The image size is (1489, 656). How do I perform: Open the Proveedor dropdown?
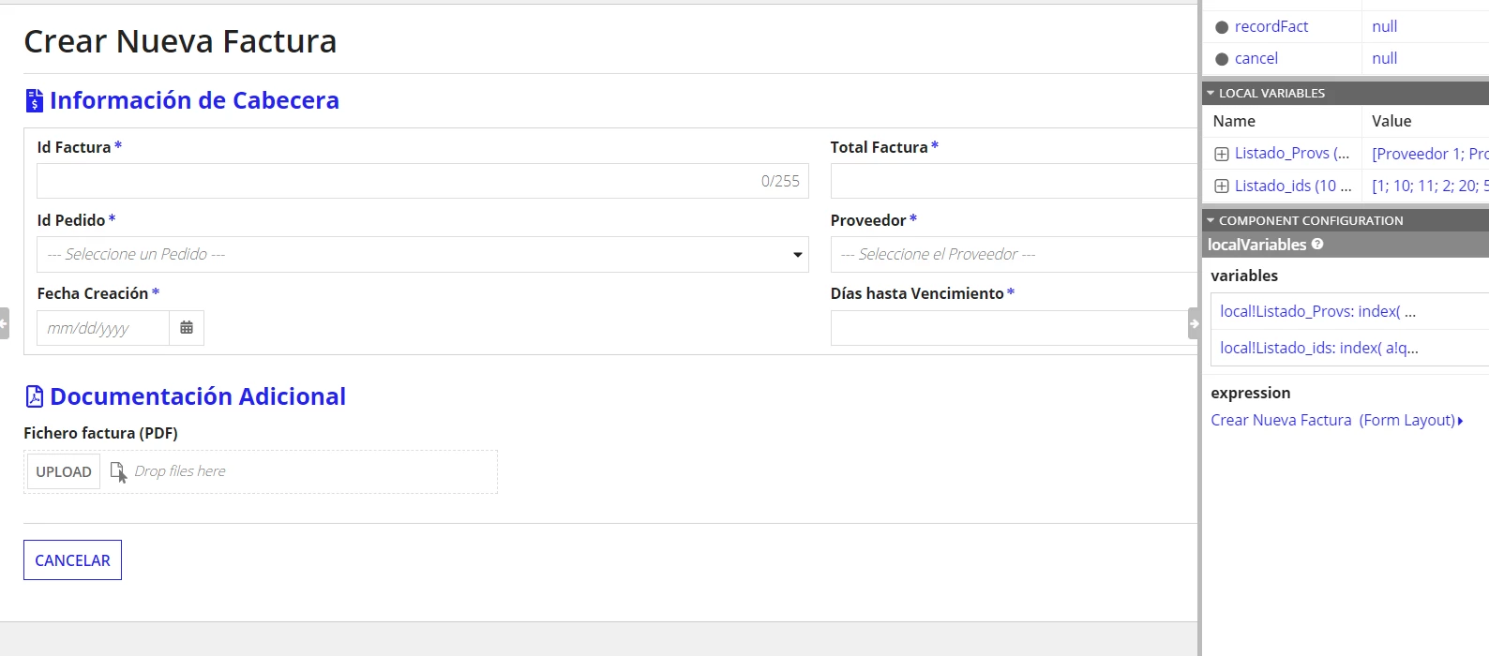1014,255
